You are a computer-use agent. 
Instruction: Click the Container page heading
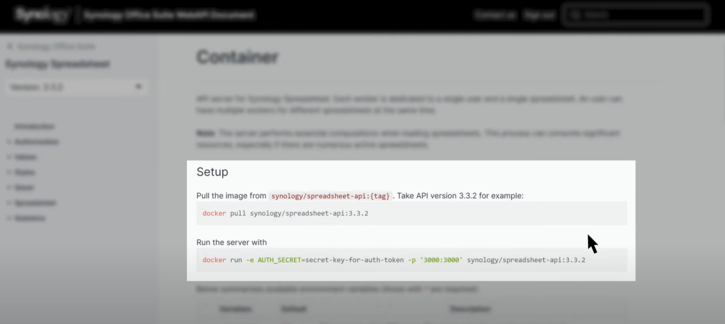[237, 57]
